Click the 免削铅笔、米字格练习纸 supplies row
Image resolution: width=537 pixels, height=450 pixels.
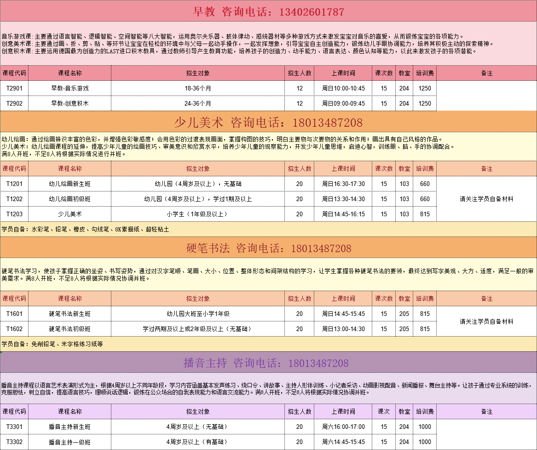coord(268,343)
